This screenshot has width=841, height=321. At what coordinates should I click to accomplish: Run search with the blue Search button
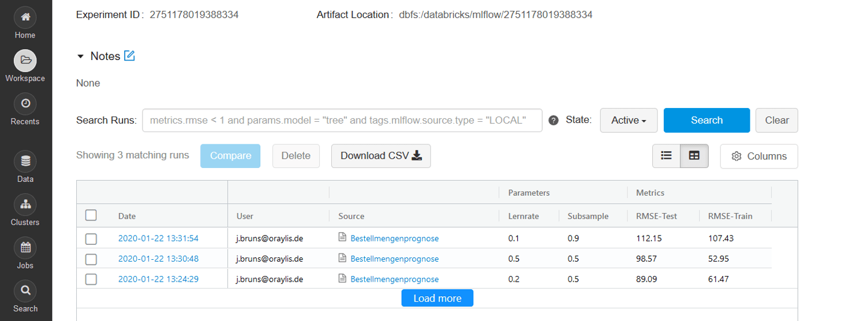(707, 120)
